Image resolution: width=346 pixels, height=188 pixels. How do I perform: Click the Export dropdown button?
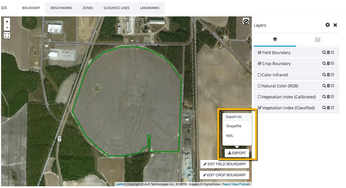point(237,153)
